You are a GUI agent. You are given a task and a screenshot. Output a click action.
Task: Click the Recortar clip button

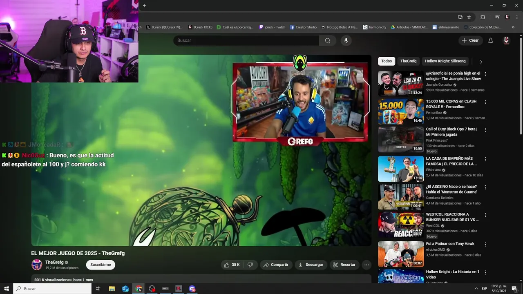[x=344, y=265]
